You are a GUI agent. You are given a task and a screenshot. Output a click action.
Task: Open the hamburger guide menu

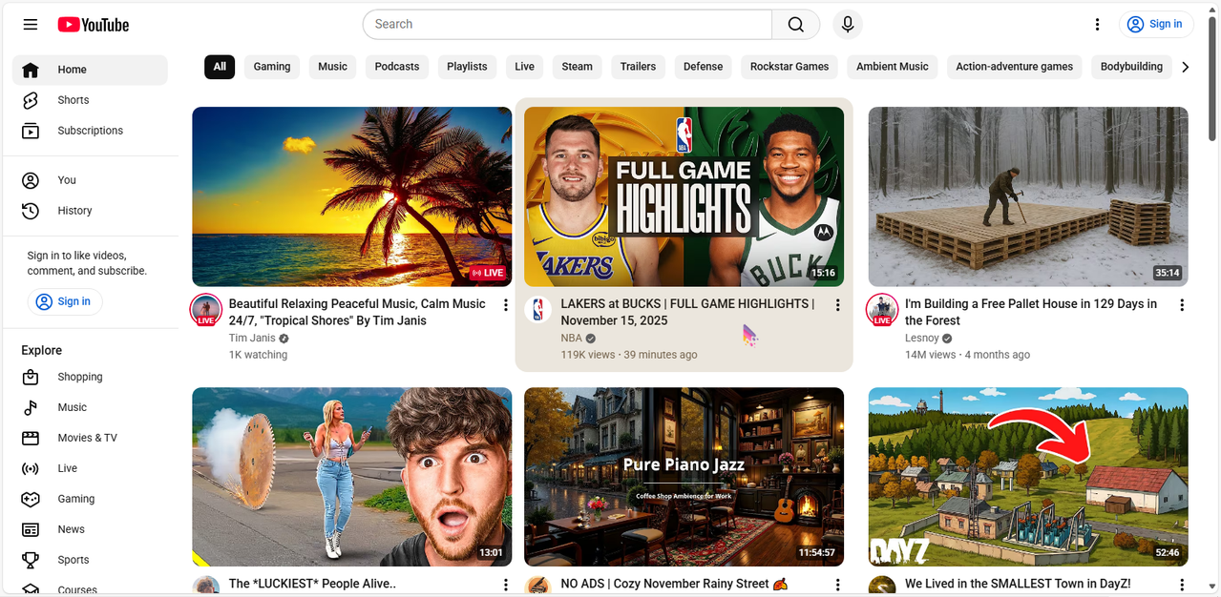[31, 25]
